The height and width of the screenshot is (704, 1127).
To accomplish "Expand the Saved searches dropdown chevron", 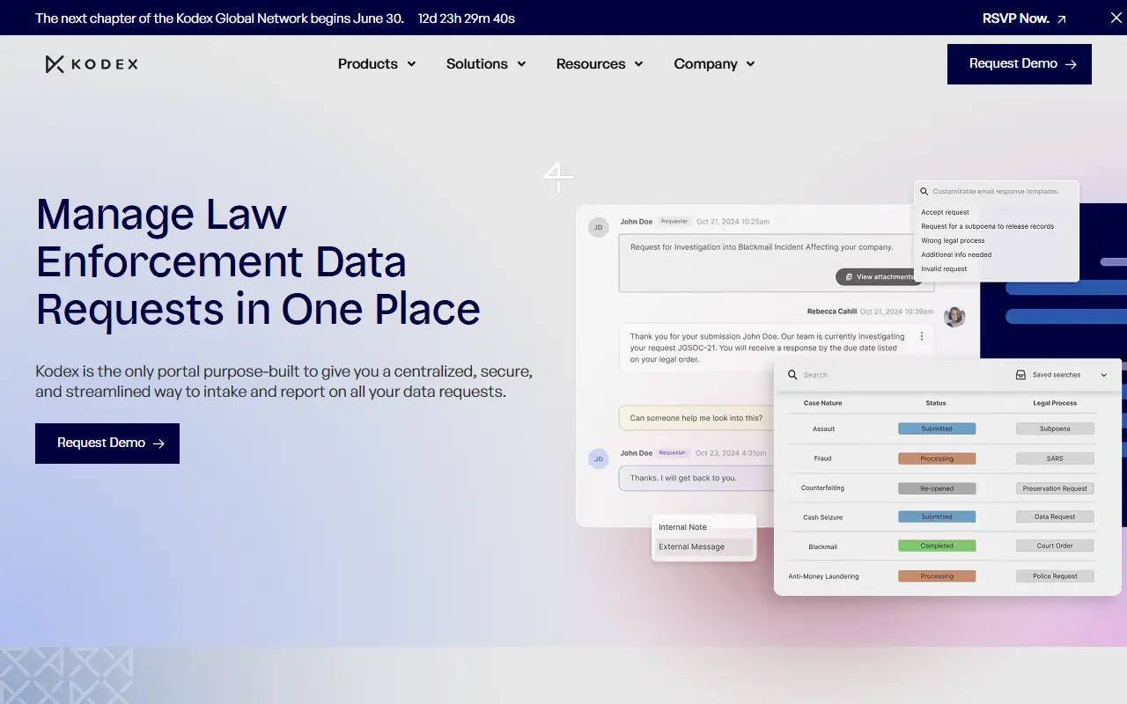I will coord(1104,375).
